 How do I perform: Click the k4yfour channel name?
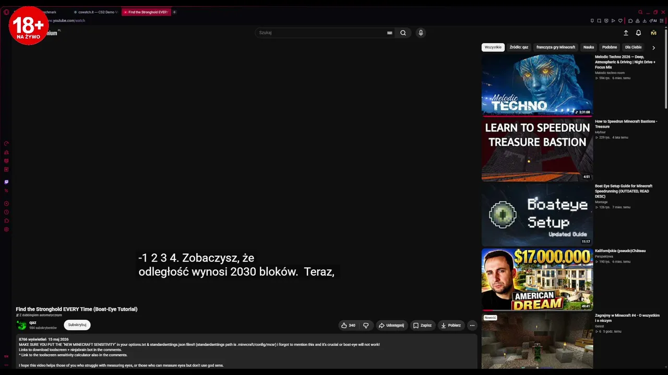[x=600, y=132]
